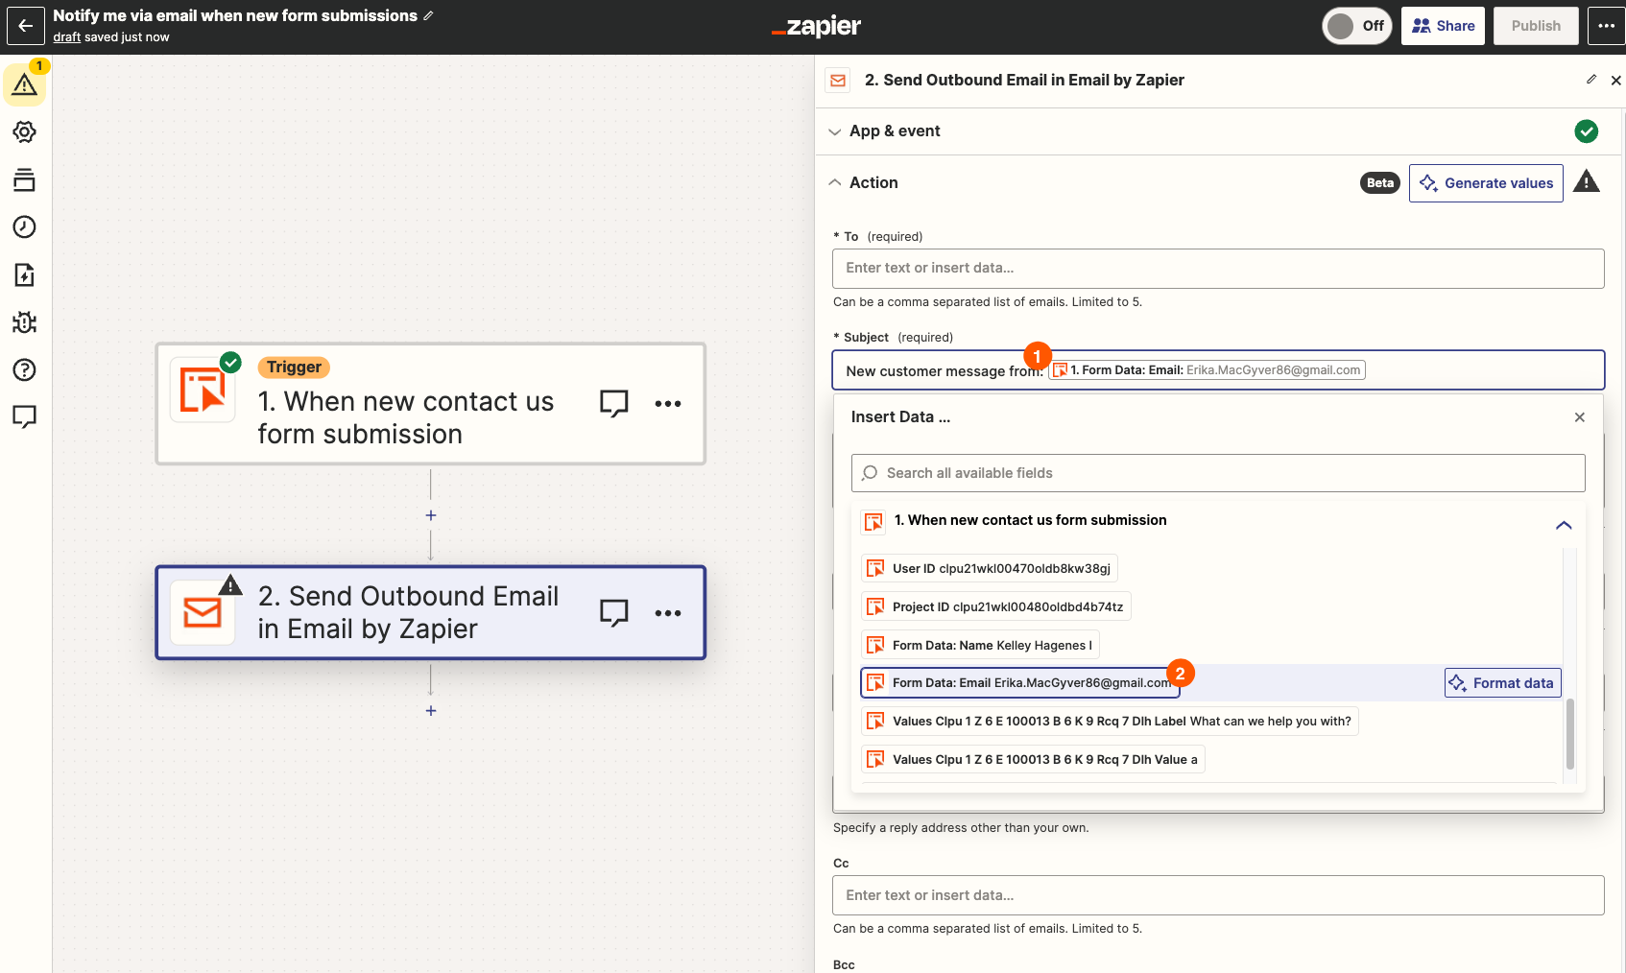Open top-right more options menu
Screen dimensions: 1626x973
pyautogui.click(x=1607, y=26)
